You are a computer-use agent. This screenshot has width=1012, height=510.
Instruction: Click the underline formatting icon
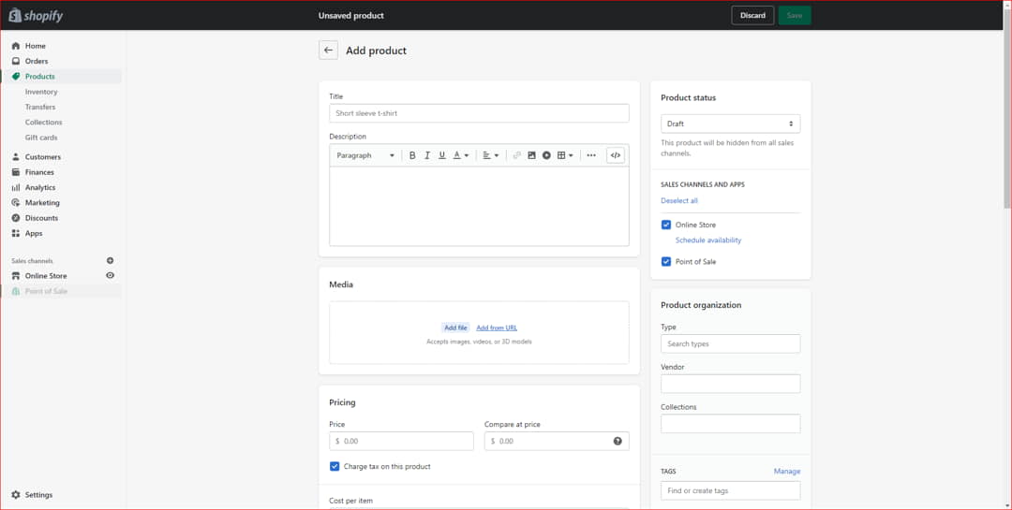[442, 155]
